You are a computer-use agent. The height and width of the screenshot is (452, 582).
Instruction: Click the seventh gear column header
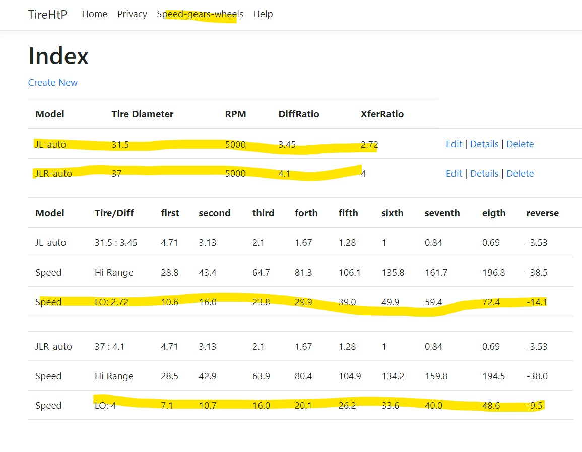pyautogui.click(x=442, y=213)
